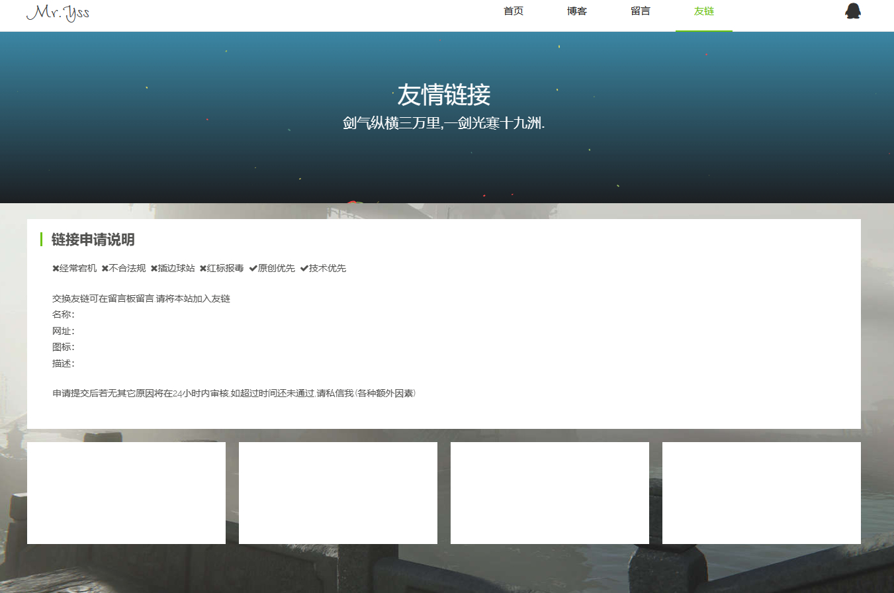Open the 博客 nav item

click(577, 11)
